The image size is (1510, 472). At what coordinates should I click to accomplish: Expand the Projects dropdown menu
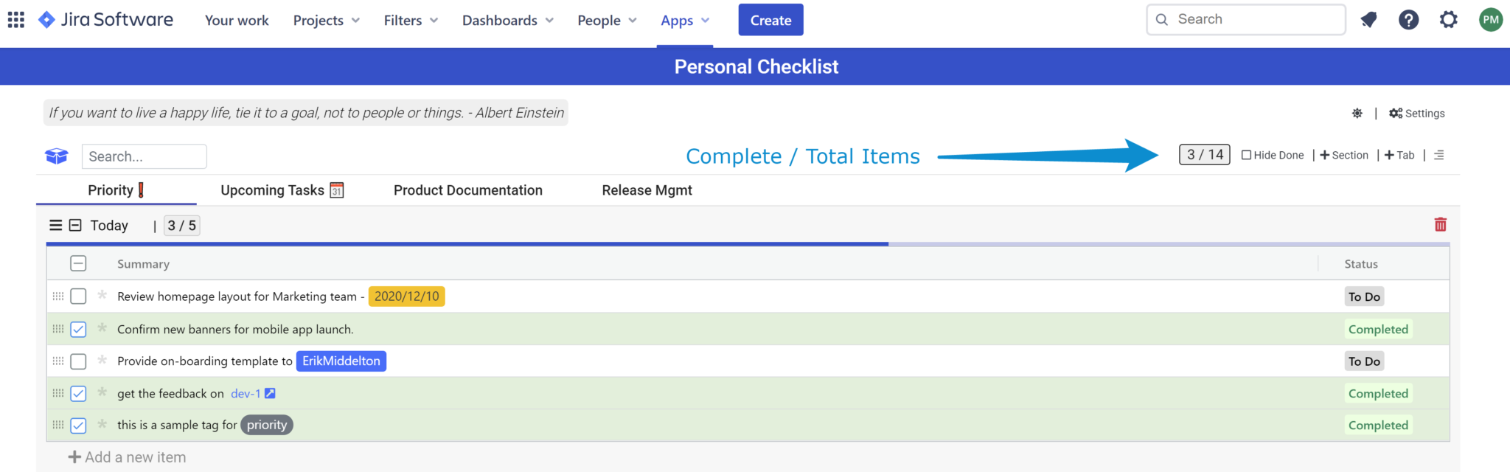coord(326,21)
